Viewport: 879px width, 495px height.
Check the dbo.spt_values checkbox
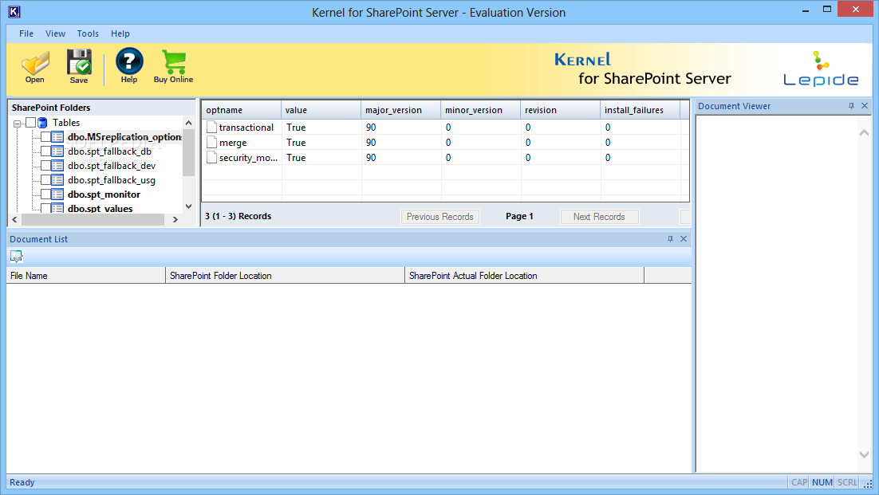click(x=45, y=208)
